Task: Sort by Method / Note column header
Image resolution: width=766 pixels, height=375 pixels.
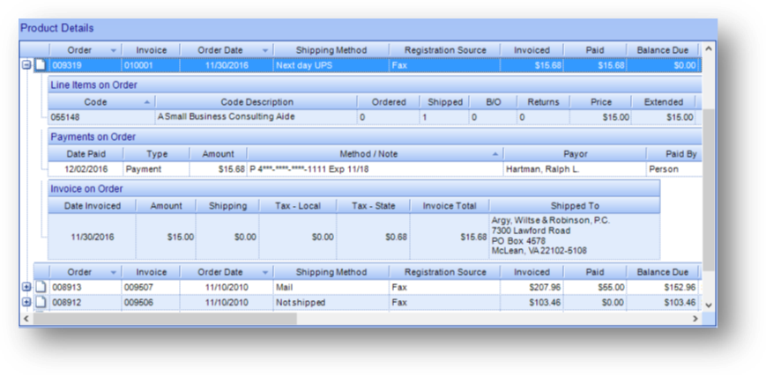Action: [376, 154]
